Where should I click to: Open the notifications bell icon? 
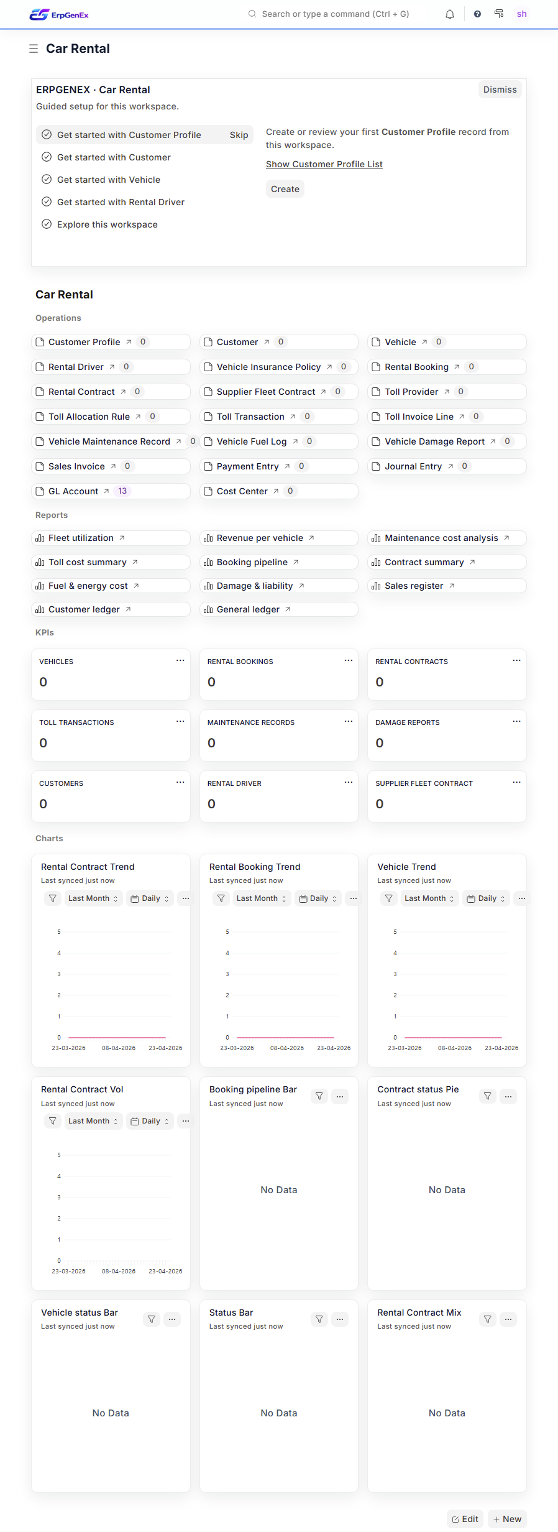click(x=450, y=14)
